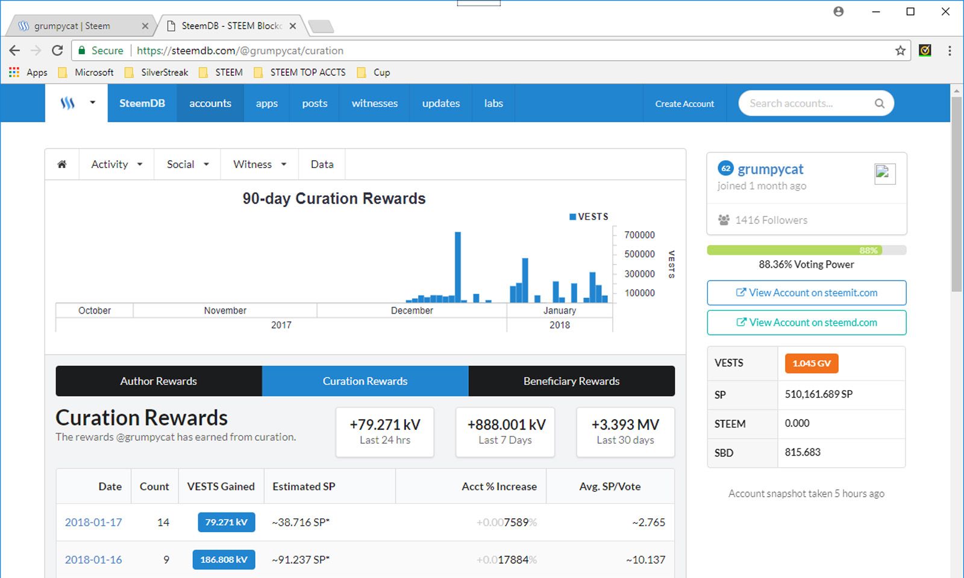Close the grumpycat | Steem tab
Viewport: 964px width, 578px height.
click(145, 26)
